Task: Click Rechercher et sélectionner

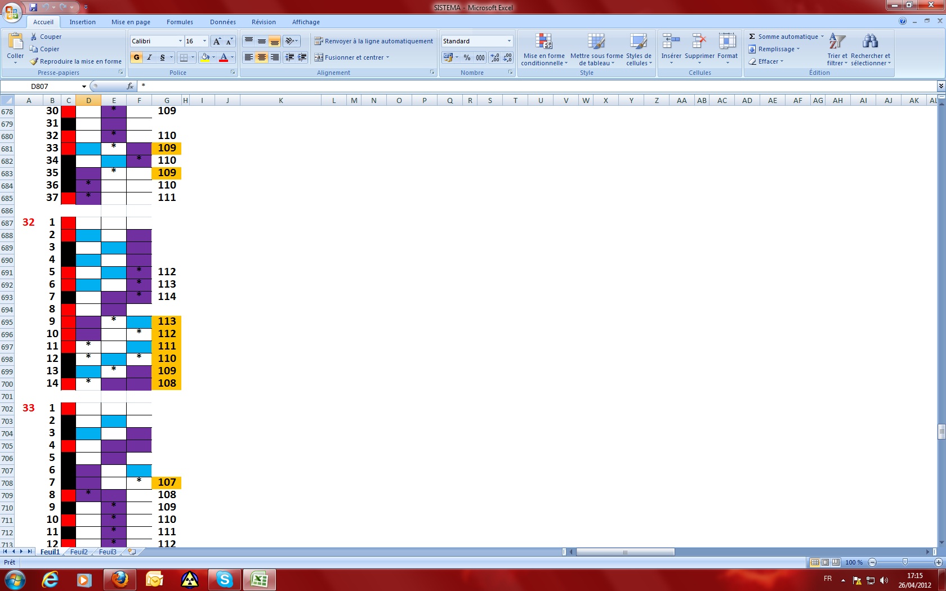Action: [x=871, y=50]
